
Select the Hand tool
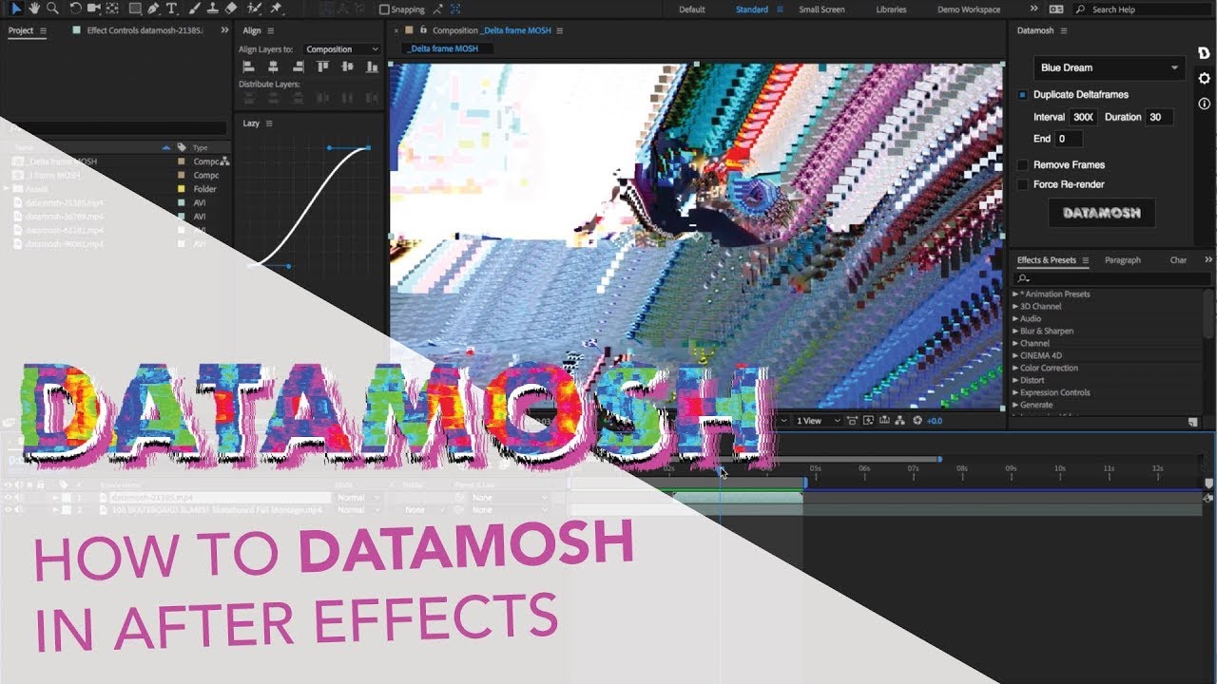[34, 9]
